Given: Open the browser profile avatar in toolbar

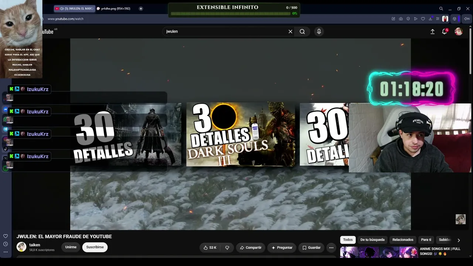Looking at the screenshot, I should [445, 19].
